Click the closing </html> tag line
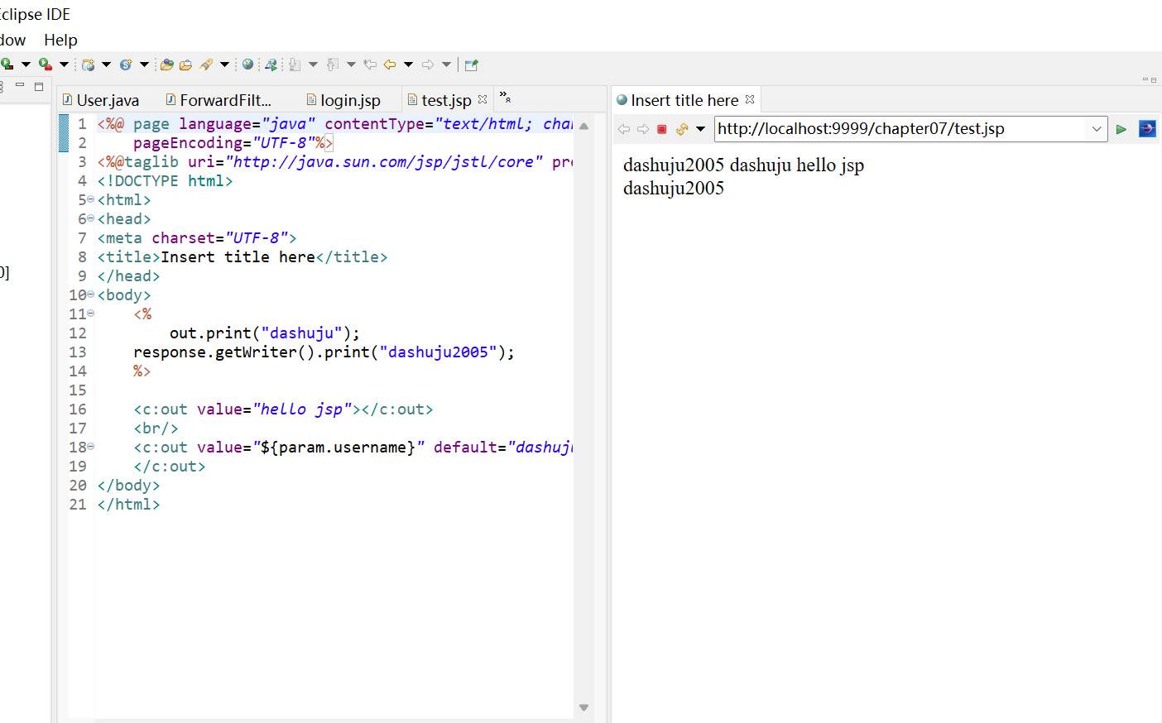The image size is (1162, 723). tap(128, 505)
